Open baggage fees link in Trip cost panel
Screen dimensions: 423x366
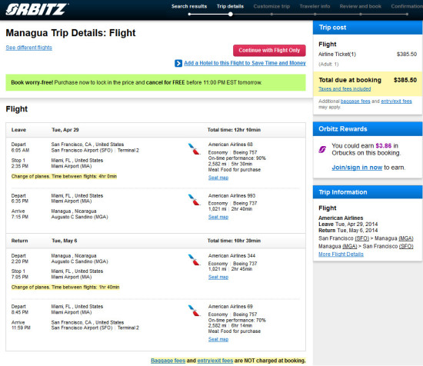pos(355,101)
